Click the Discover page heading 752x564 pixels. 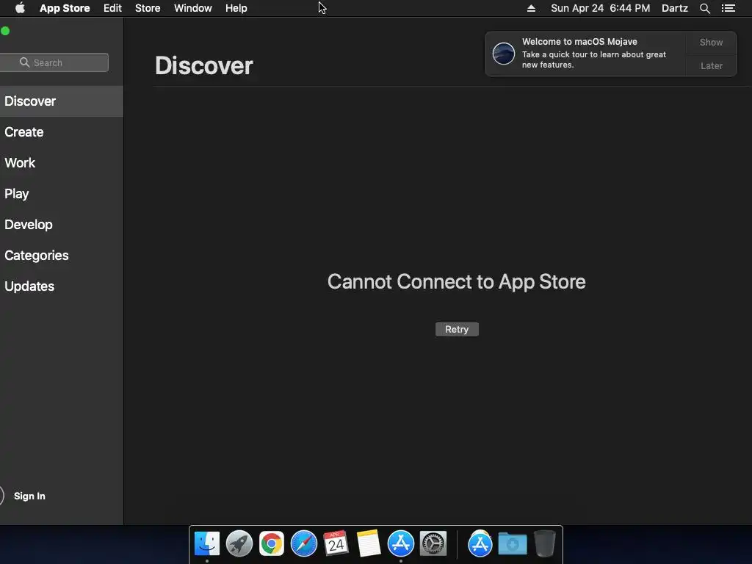[204, 65]
